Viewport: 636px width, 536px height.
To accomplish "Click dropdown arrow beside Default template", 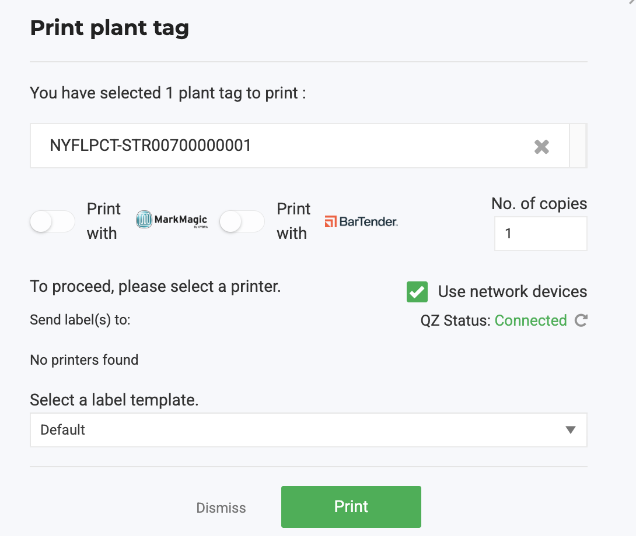I will (570, 430).
